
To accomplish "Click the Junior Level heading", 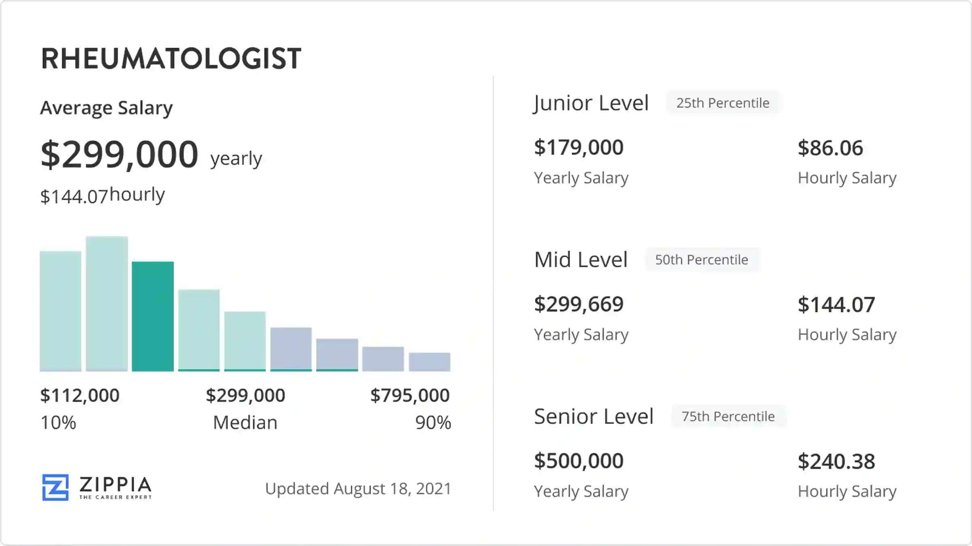I will 591,103.
